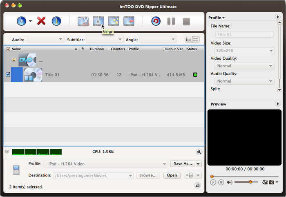This screenshot has width=286, height=197.
Task: Open the Profile panel menu
Action: (217, 18)
